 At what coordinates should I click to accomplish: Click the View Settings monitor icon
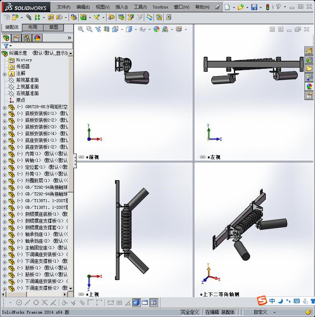[x=179, y=29]
